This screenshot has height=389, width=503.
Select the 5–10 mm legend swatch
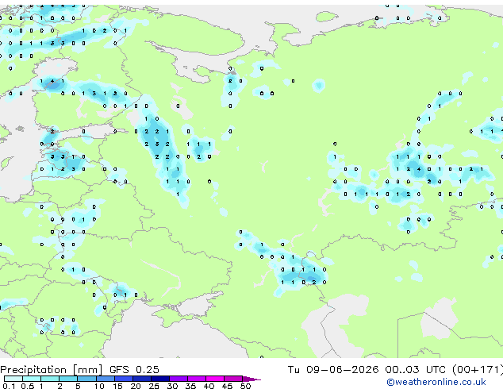click(86, 379)
